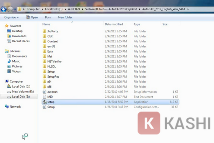The width and height of the screenshot is (214, 143).
Task: Create a New folder from toolbar
Action: click(65, 18)
